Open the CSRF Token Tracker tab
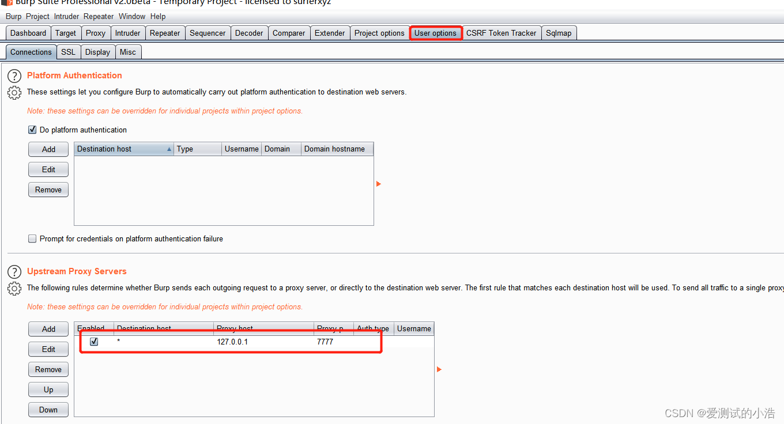Viewport: 784px width, 424px height. click(x=501, y=33)
